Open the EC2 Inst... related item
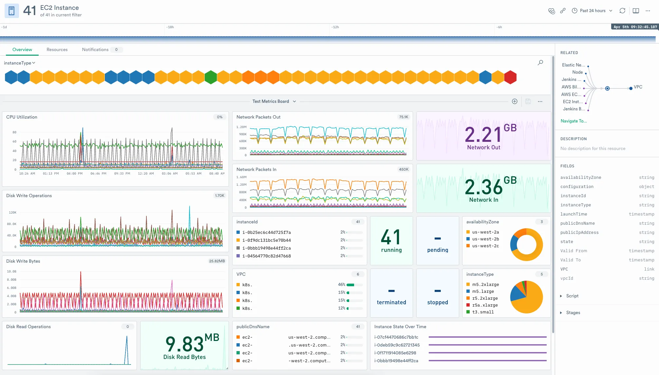The image size is (659, 375). pos(573,102)
